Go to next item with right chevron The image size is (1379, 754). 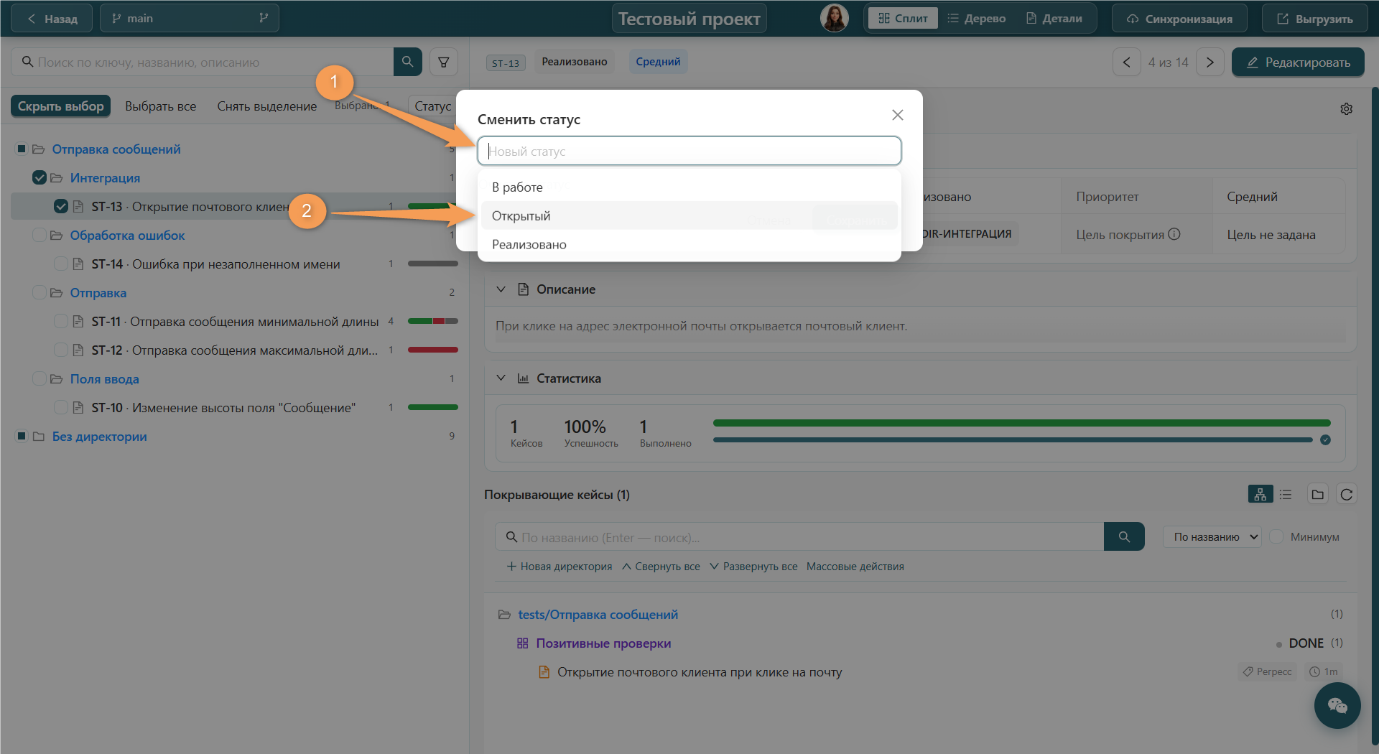pyautogui.click(x=1210, y=62)
